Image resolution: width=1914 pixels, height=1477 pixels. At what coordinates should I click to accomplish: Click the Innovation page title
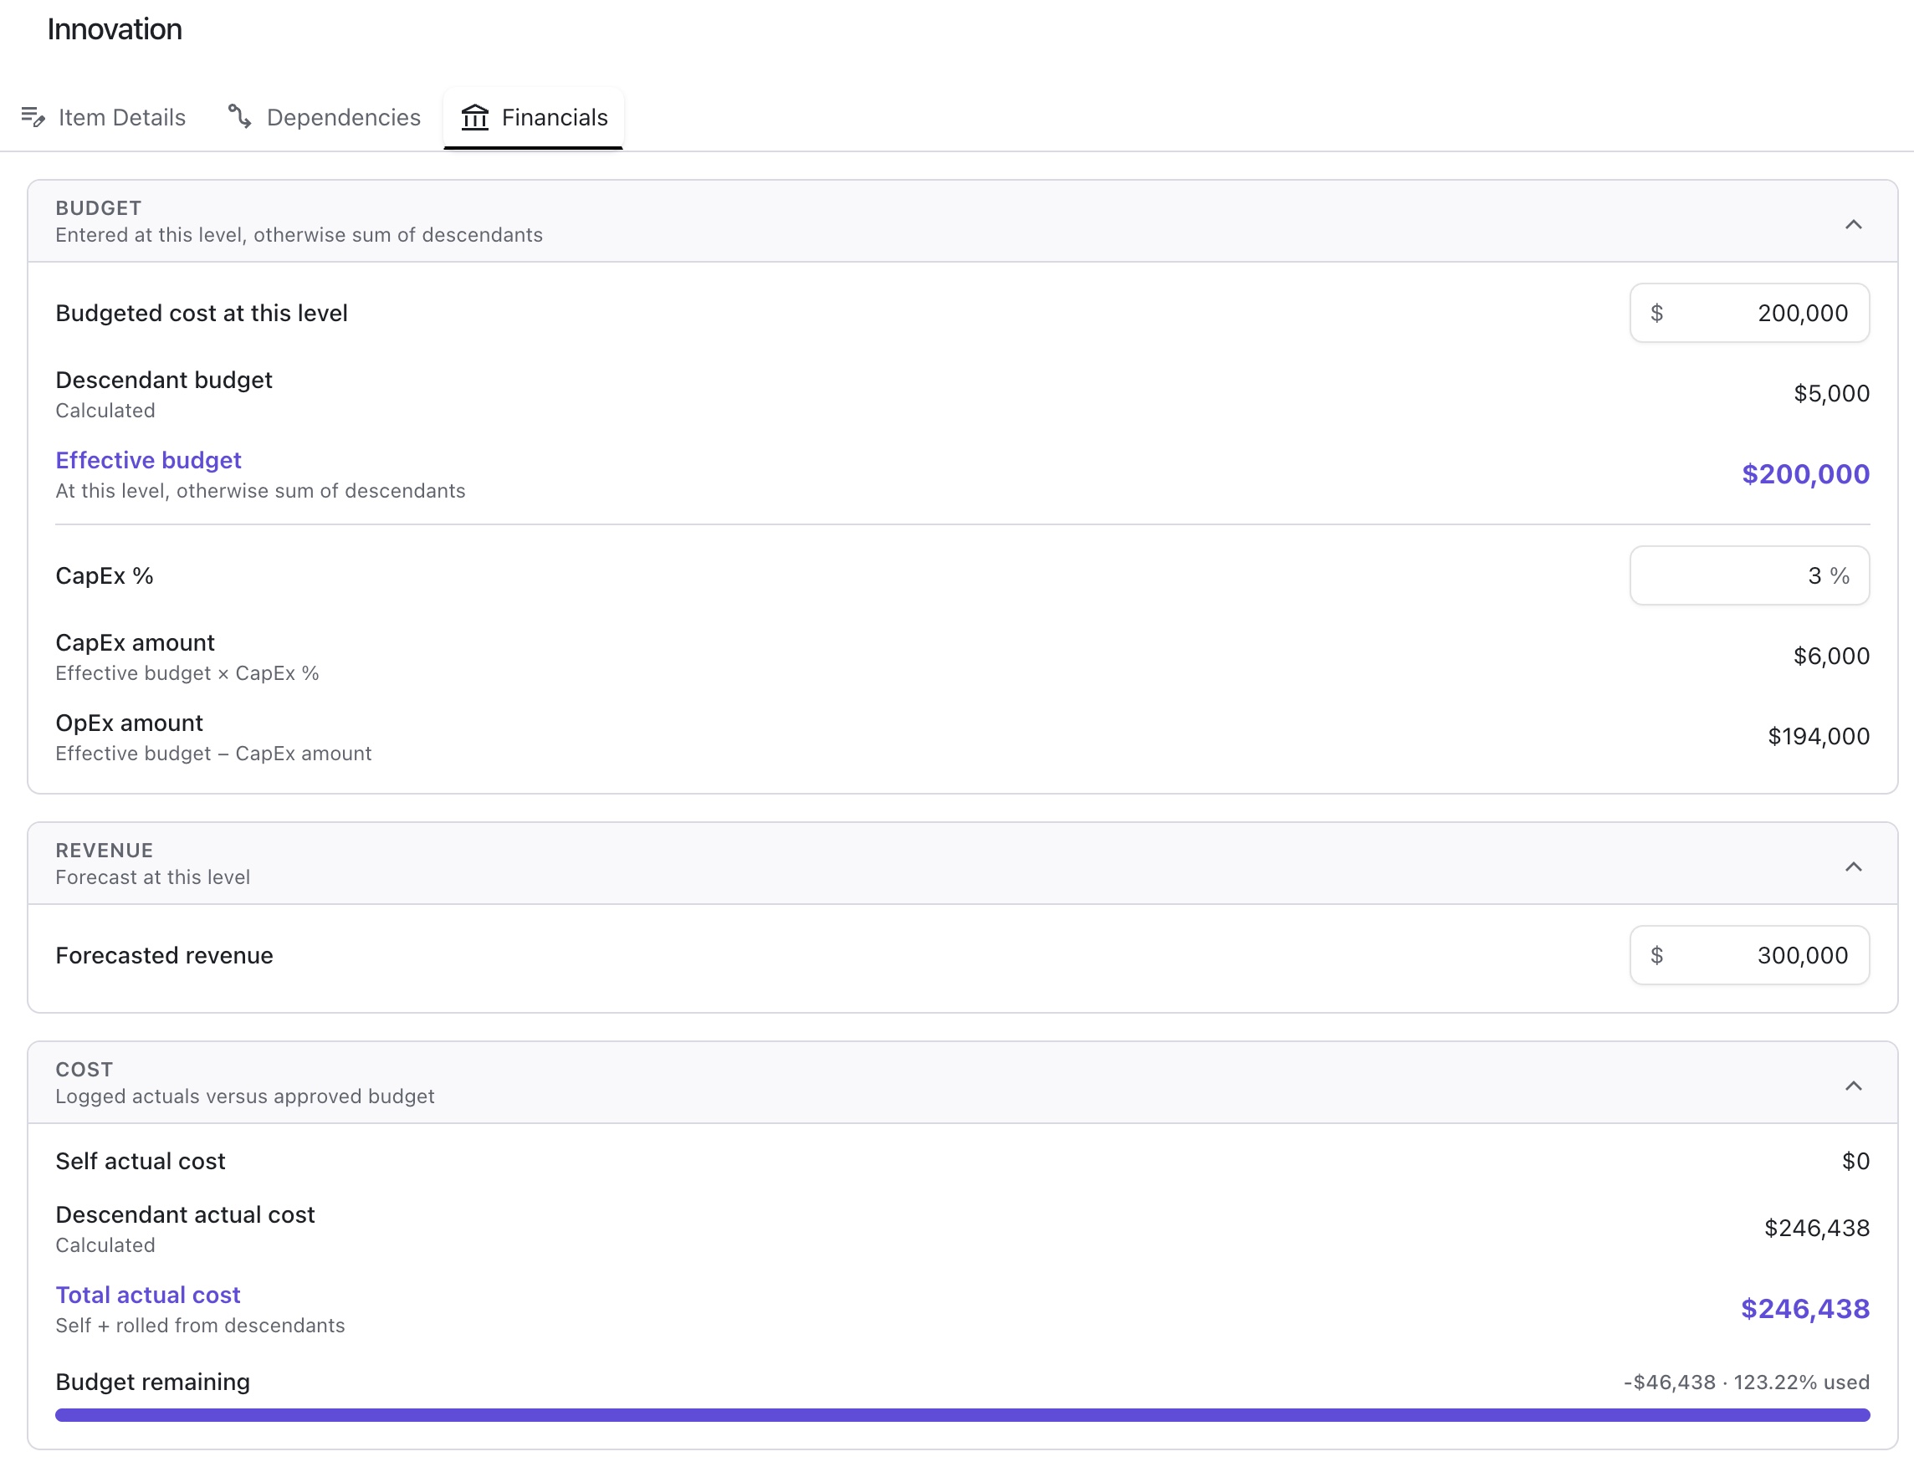115,29
